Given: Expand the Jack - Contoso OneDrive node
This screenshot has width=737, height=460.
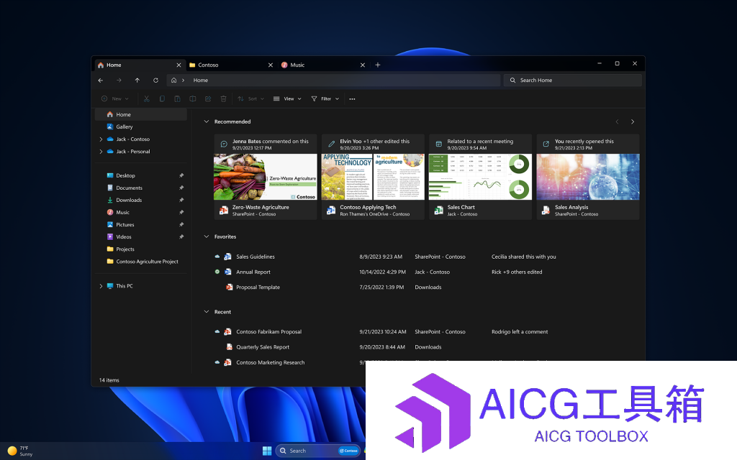Looking at the screenshot, I should pos(101,139).
